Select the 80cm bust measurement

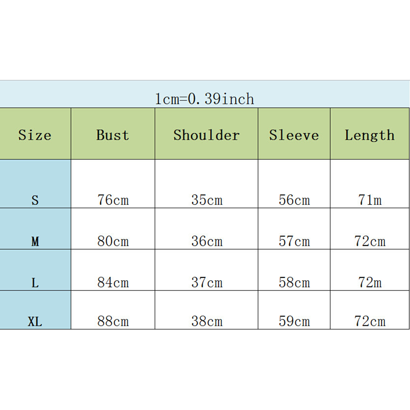click(x=113, y=241)
